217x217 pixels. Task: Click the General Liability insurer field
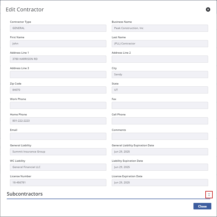tap(58, 152)
